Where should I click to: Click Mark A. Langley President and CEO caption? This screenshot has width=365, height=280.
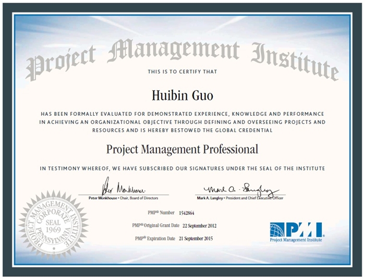coord(240,198)
